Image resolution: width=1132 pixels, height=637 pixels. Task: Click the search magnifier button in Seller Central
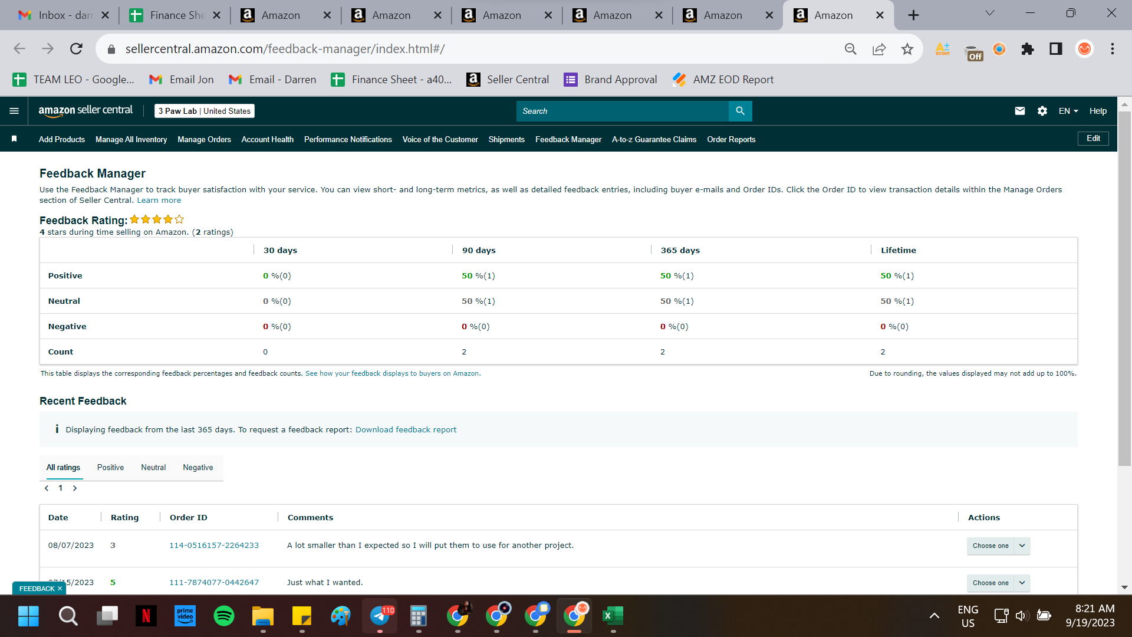coord(740,111)
